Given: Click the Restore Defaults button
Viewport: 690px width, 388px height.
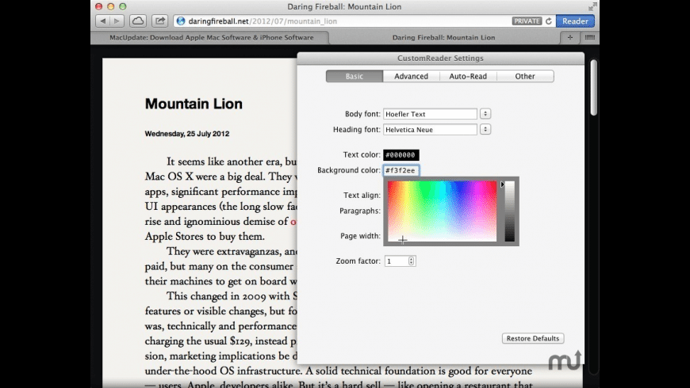Looking at the screenshot, I should 532,338.
